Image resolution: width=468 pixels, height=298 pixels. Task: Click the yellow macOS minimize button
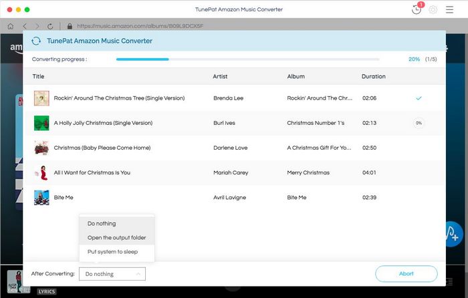pos(18,9)
